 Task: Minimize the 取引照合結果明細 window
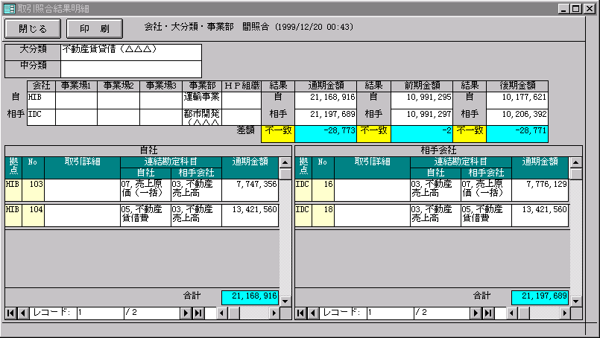563,8
